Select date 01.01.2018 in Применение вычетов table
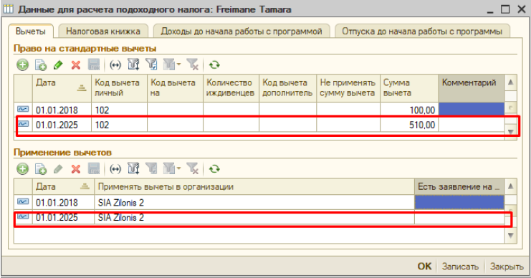This screenshot has width=531, height=278. [x=63, y=203]
